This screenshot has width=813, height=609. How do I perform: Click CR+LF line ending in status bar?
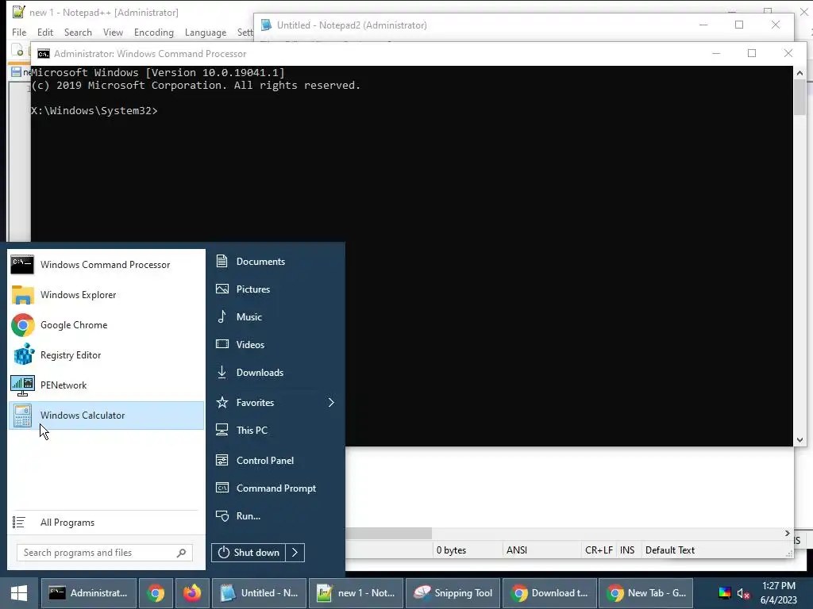coord(599,550)
